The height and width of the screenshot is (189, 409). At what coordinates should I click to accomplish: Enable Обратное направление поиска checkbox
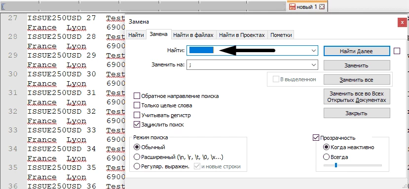point(137,96)
